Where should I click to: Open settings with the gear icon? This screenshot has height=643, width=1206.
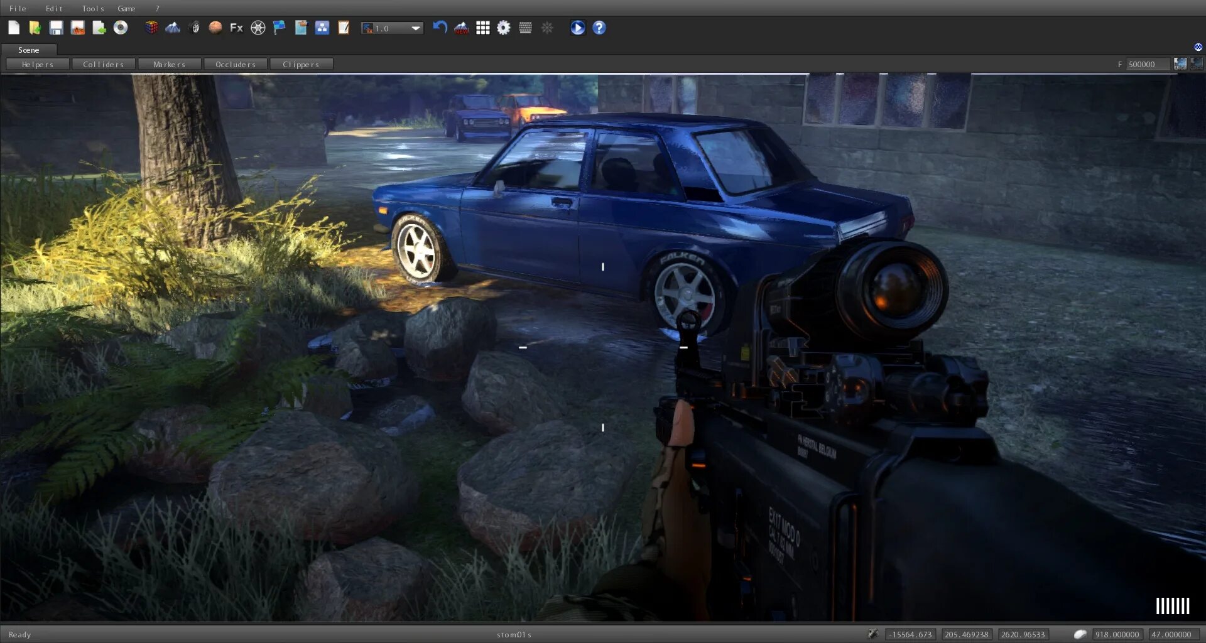pos(504,28)
